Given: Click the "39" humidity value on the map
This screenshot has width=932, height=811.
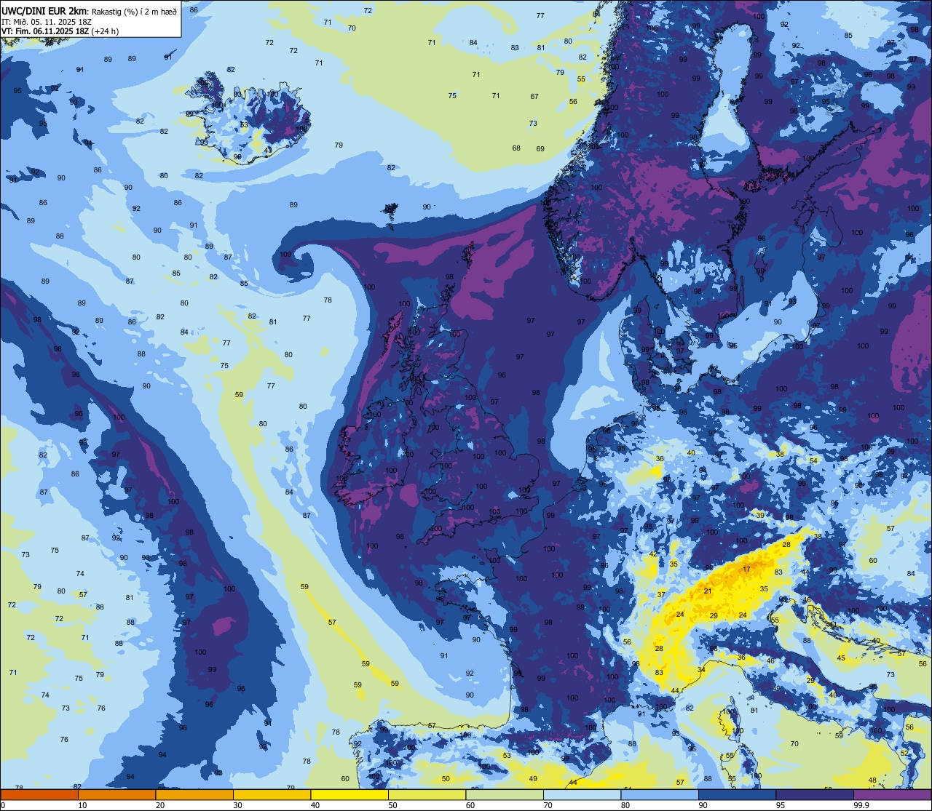Looking at the screenshot, I should pos(760,515).
